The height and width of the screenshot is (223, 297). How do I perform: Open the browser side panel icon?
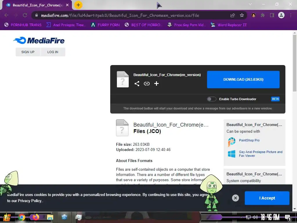(272, 15)
